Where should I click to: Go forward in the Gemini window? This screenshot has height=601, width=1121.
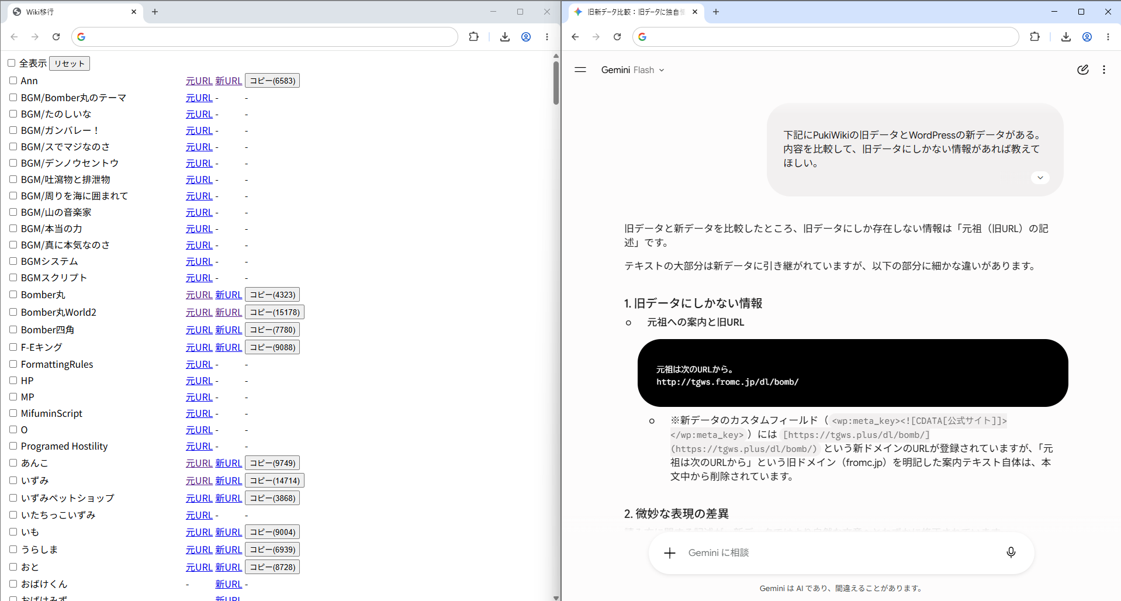[x=596, y=37]
